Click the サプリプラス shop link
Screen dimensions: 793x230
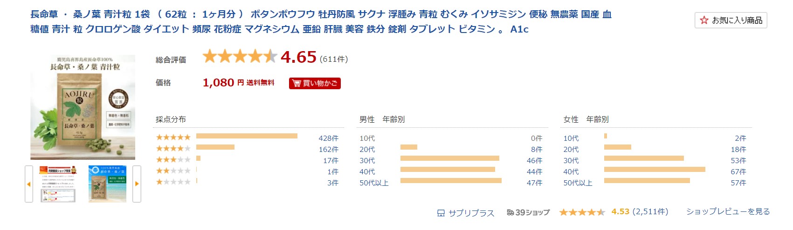click(x=471, y=213)
